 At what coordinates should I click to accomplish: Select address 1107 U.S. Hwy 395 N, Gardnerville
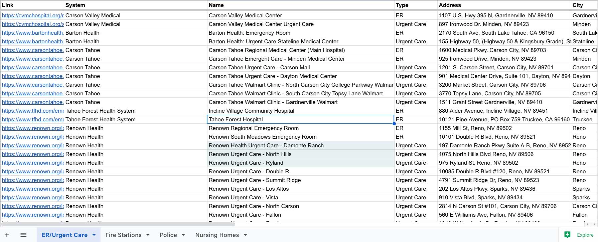pyautogui.click(x=504, y=15)
